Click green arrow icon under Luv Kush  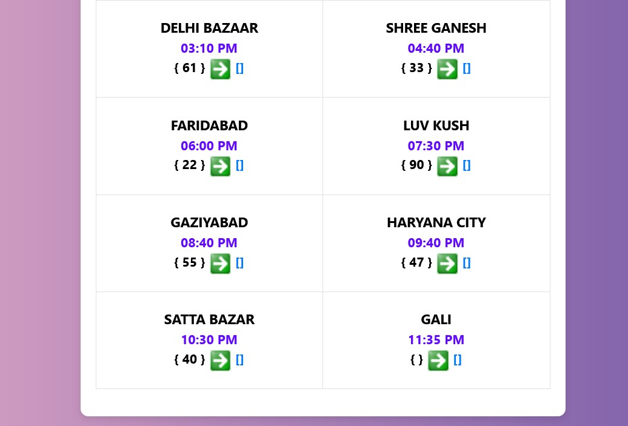(447, 166)
